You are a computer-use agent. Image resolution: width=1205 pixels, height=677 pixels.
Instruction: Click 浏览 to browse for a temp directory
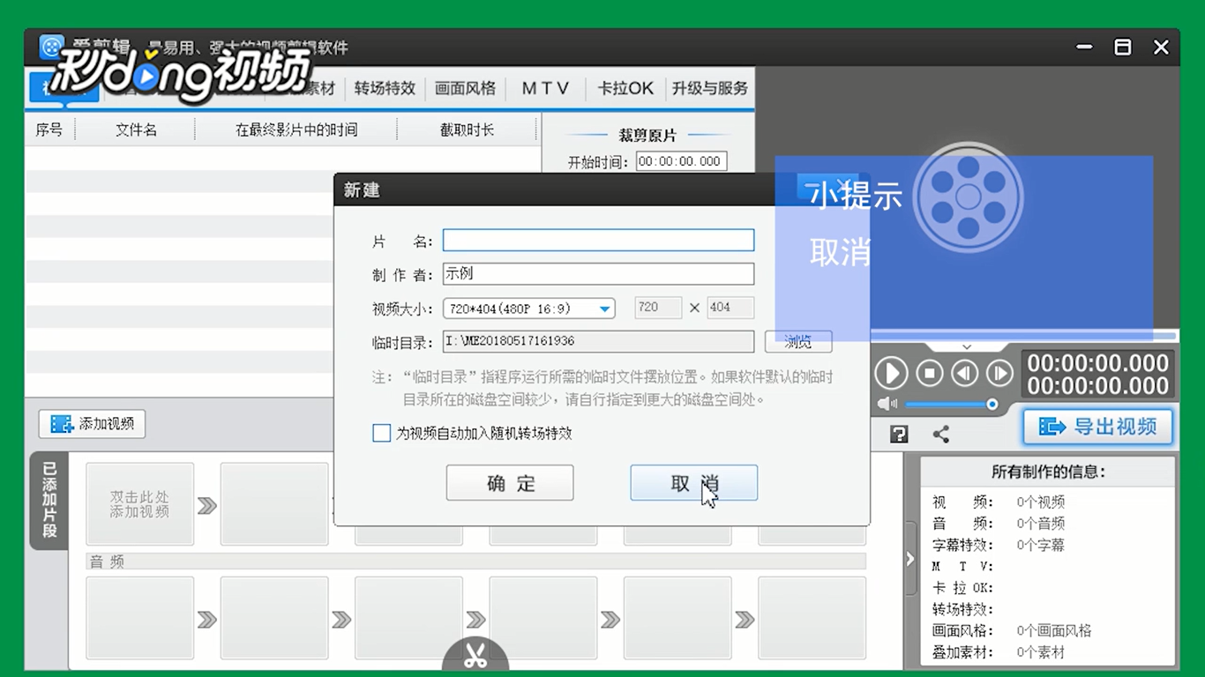click(797, 342)
